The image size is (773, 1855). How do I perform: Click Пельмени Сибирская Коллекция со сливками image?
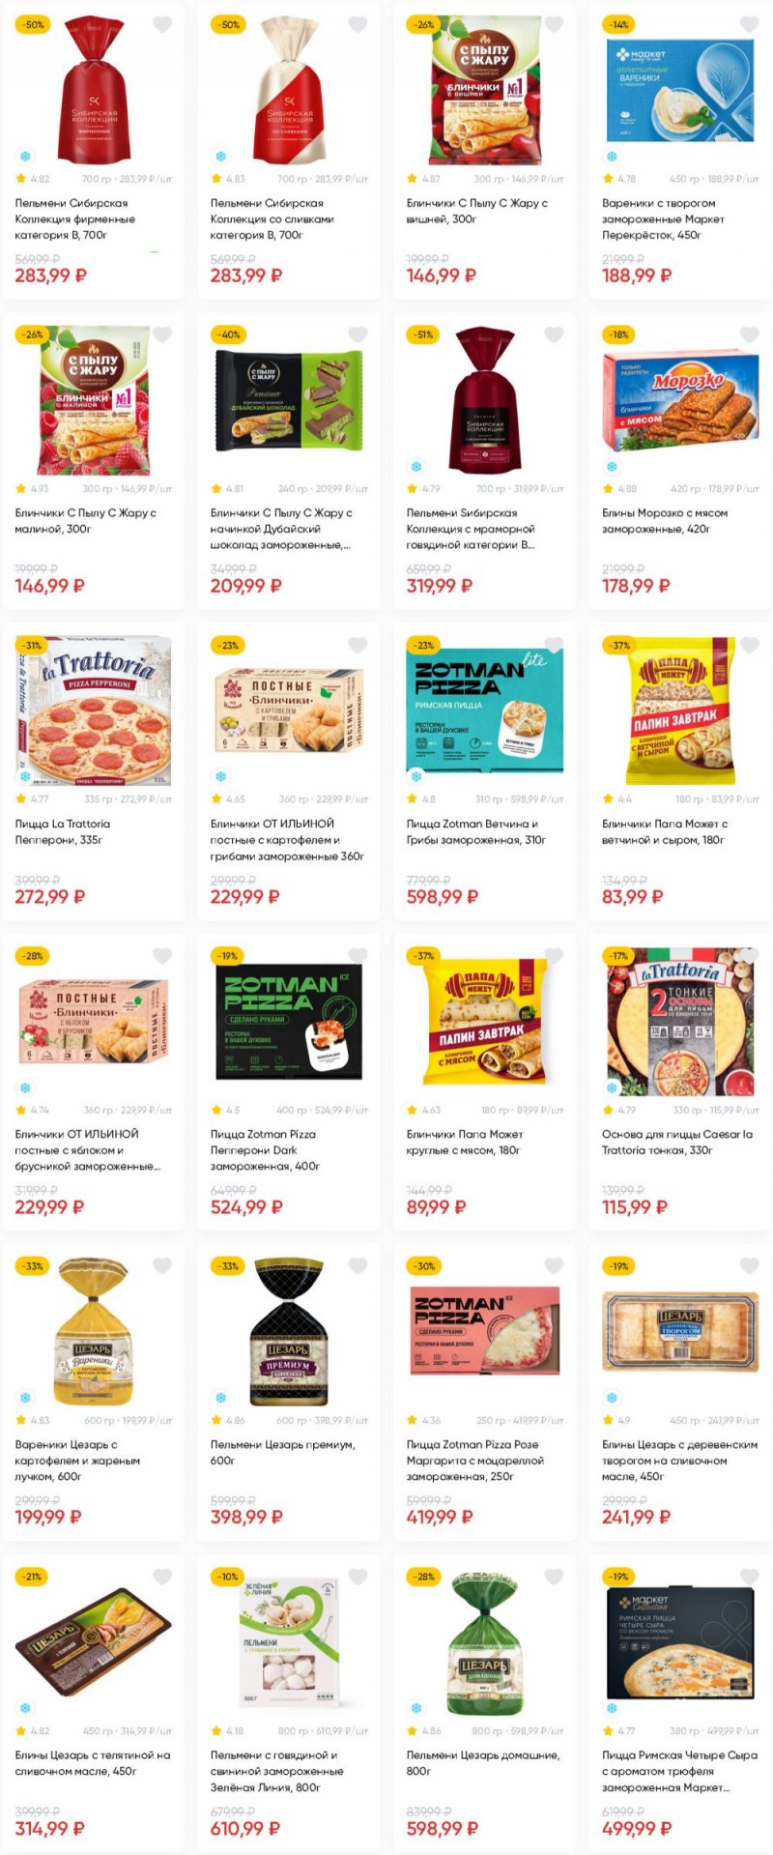coord(289,92)
